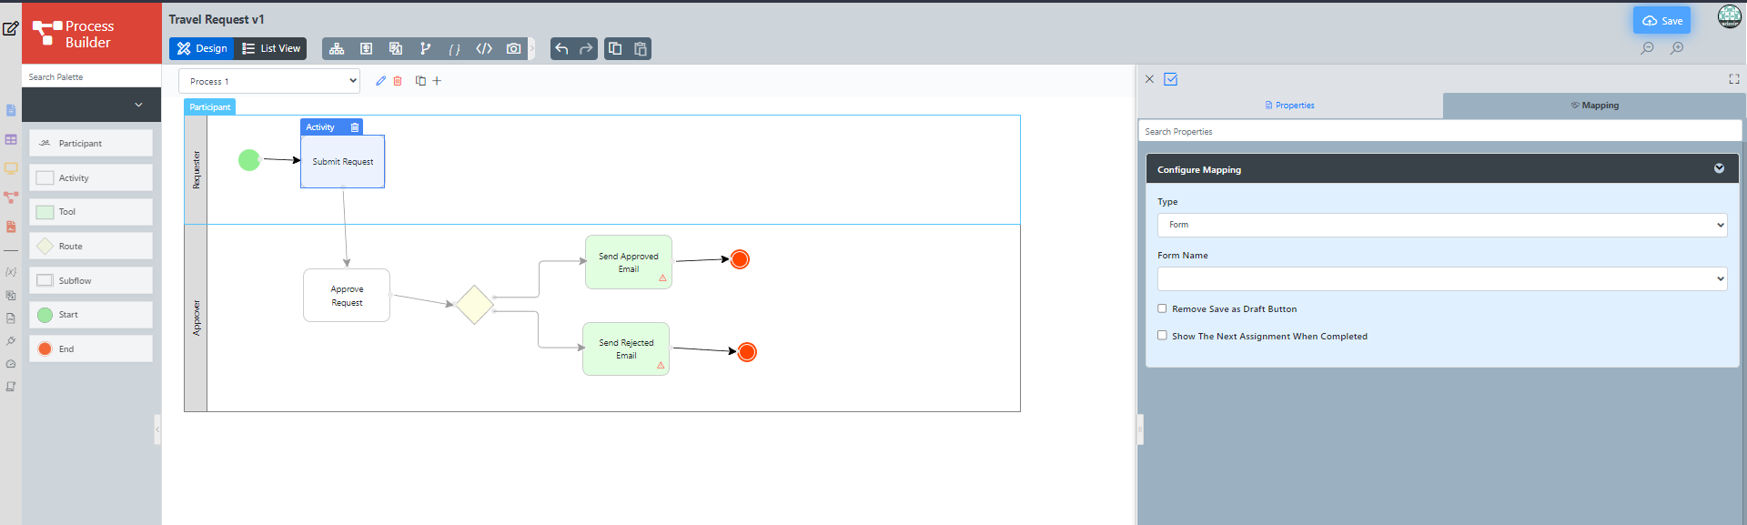Switch to the Properties tab

(x=1290, y=106)
